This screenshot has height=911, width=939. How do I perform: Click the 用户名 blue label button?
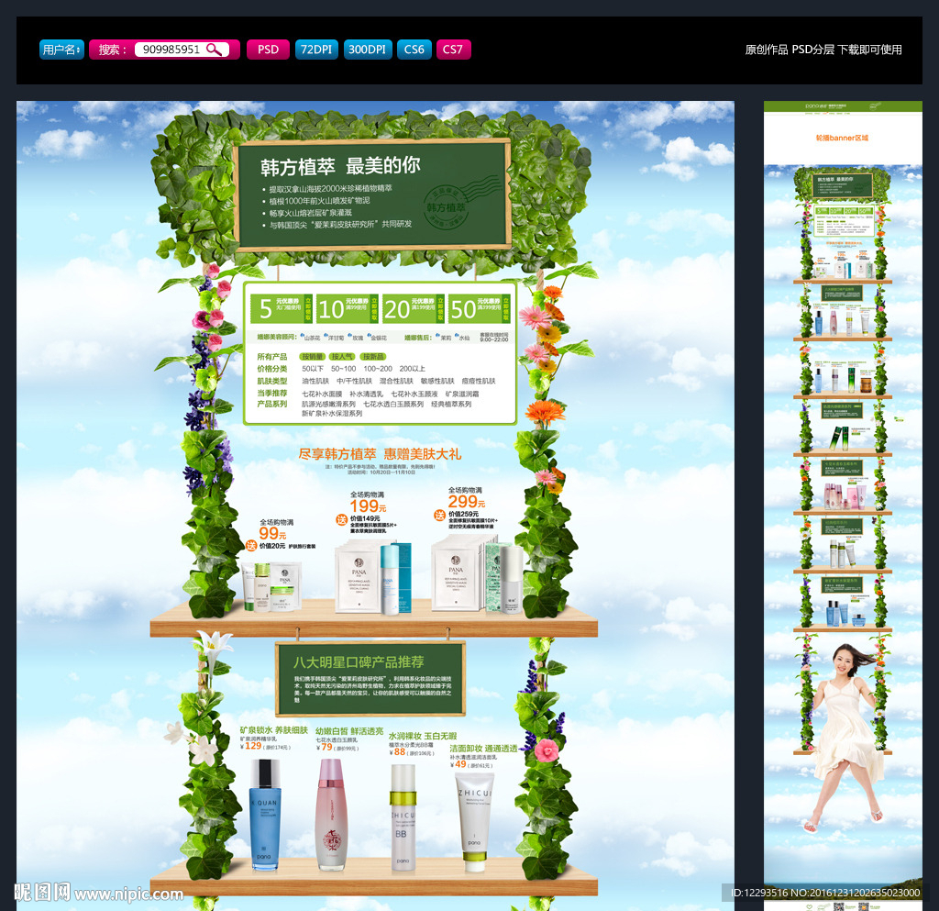point(61,50)
